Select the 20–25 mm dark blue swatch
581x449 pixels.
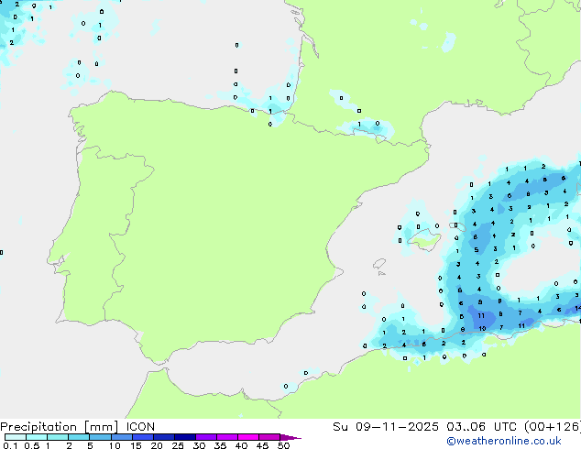tap(163, 437)
